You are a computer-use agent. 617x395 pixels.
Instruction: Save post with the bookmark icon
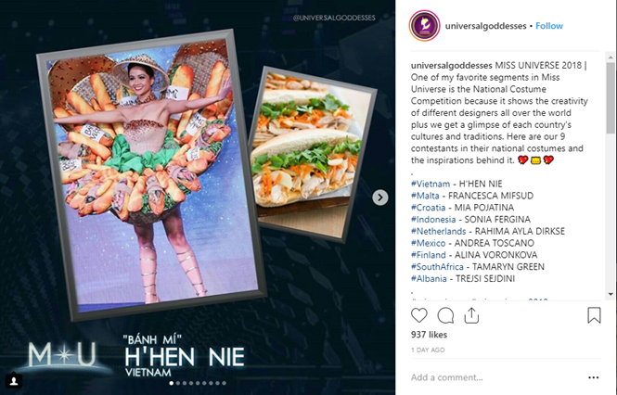pyautogui.click(x=594, y=315)
